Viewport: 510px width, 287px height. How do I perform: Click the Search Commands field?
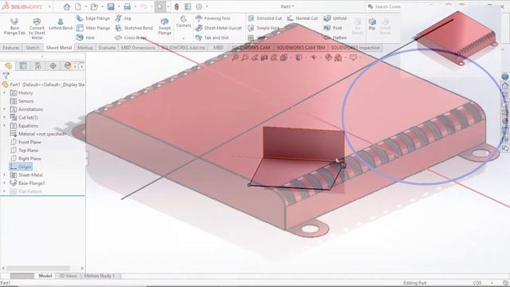(x=384, y=6)
